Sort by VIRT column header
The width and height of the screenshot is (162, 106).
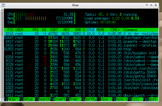click(x=54, y=30)
